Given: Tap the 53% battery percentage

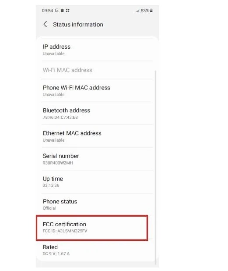Looking at the screenshot, I should [x=145, y=11].
